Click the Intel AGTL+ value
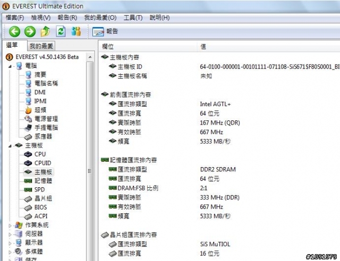This screenshot has width=340, height=261. tap(215, 104)
